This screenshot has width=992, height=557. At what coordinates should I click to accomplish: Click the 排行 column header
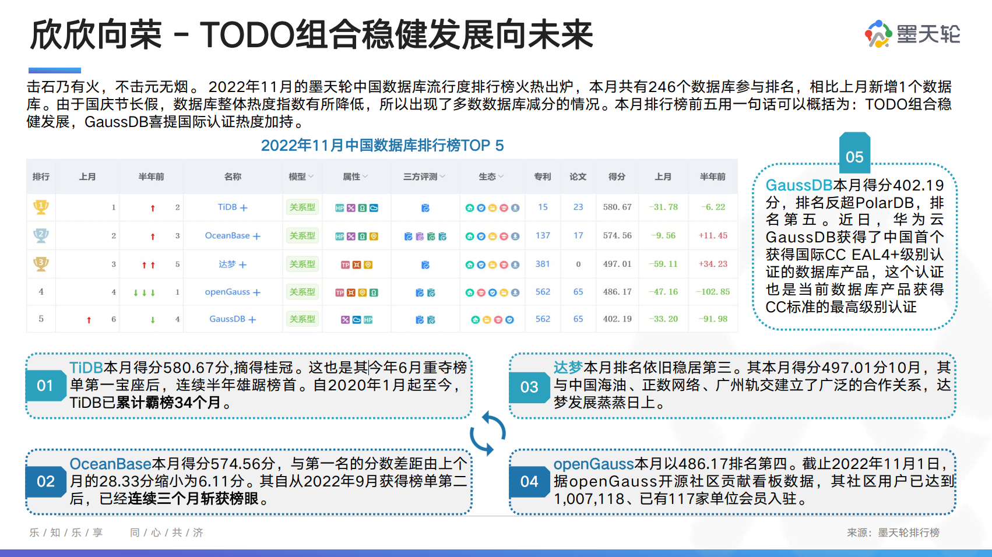[x=41, y=177]
